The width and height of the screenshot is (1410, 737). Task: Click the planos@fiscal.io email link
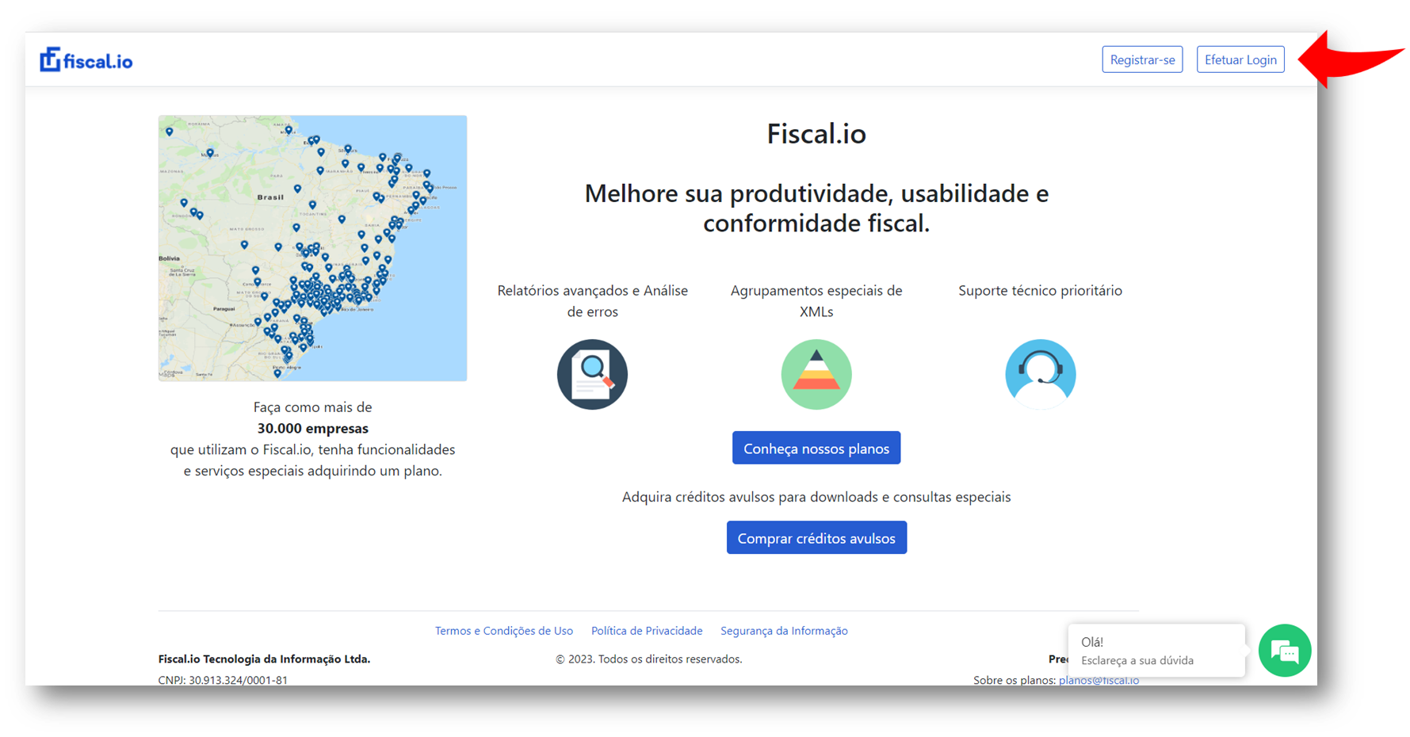1099,681
